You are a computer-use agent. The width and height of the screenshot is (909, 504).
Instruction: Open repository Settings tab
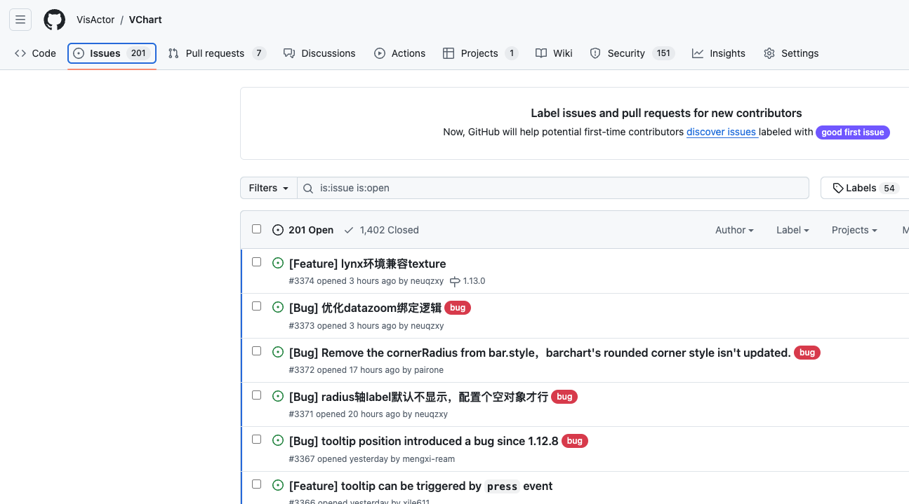[x=791, y=53]
